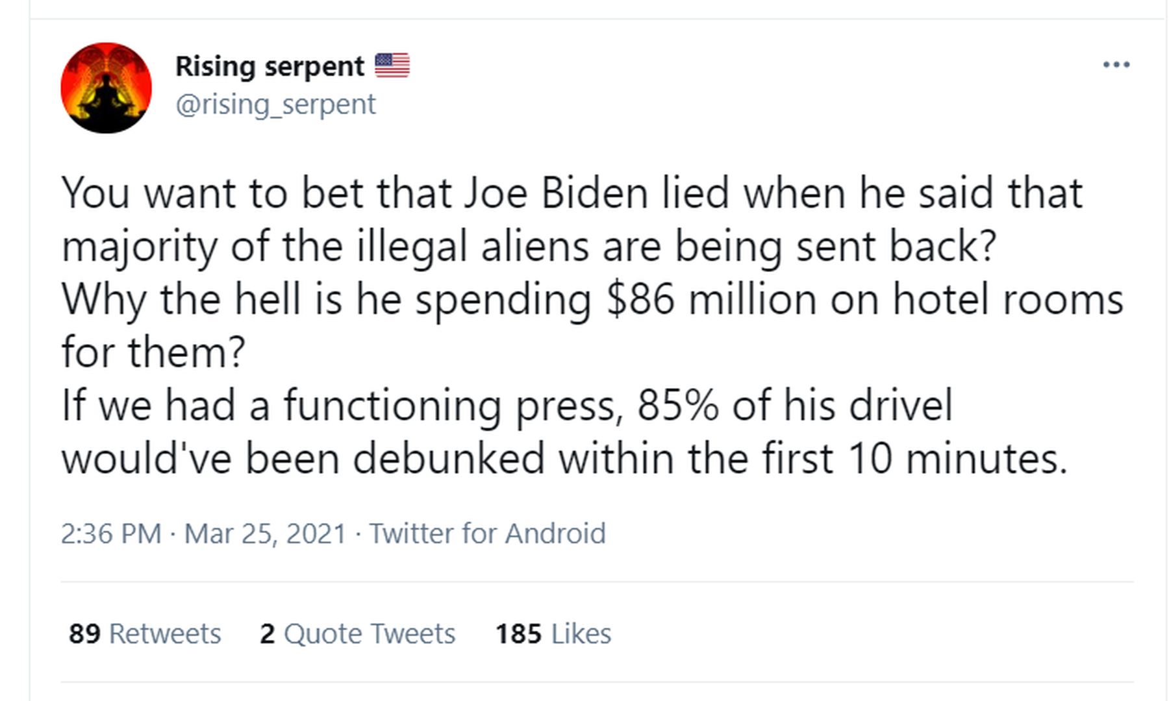Screen dimensions: 1169x701
Task: Open the @rising_serpent handle link
Action: (x=275, y=105)
